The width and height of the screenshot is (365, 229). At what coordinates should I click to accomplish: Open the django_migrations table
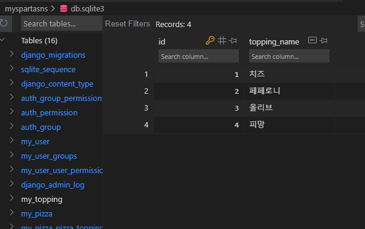[53, 55]
